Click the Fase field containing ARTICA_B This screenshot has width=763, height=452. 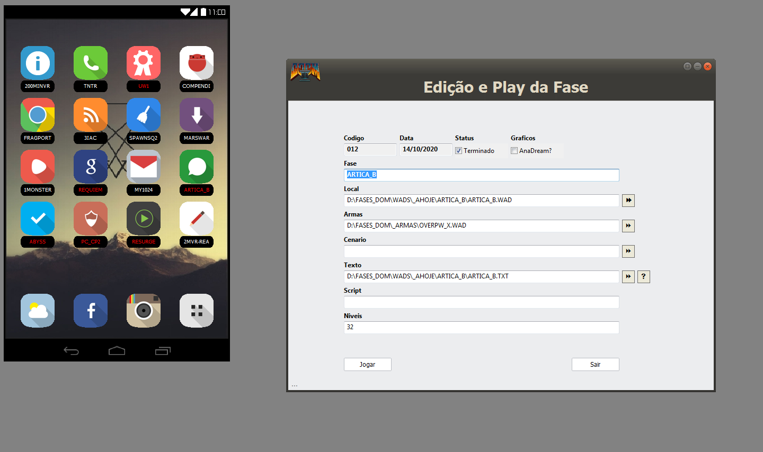point(482,175)
